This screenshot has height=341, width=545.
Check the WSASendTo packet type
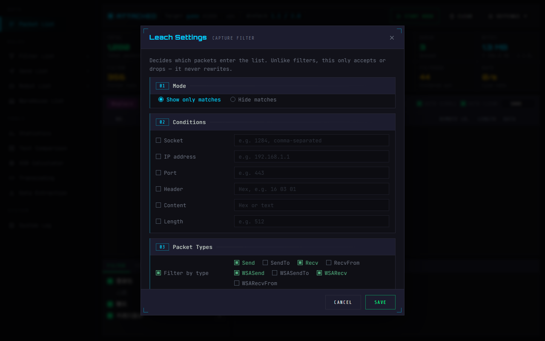pyautogui.click(x=275, y=273)
